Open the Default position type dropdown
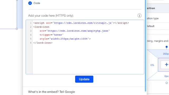The height and width of the screenshot is (95, 169). [x=158, y=26]
